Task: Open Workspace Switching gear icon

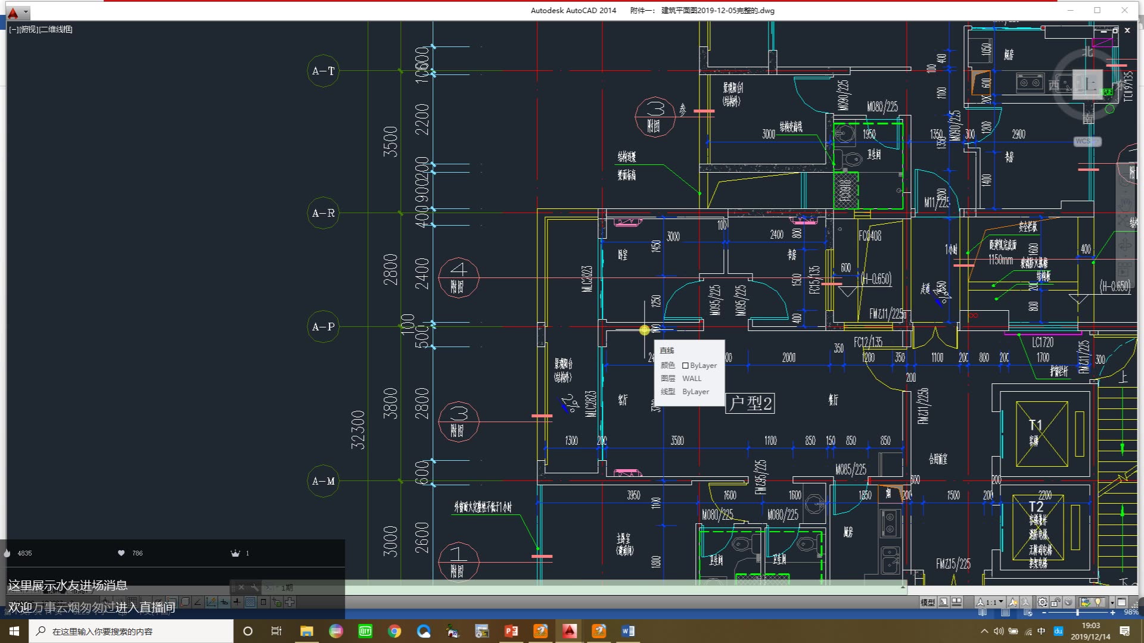Action: coord(1043,602)
